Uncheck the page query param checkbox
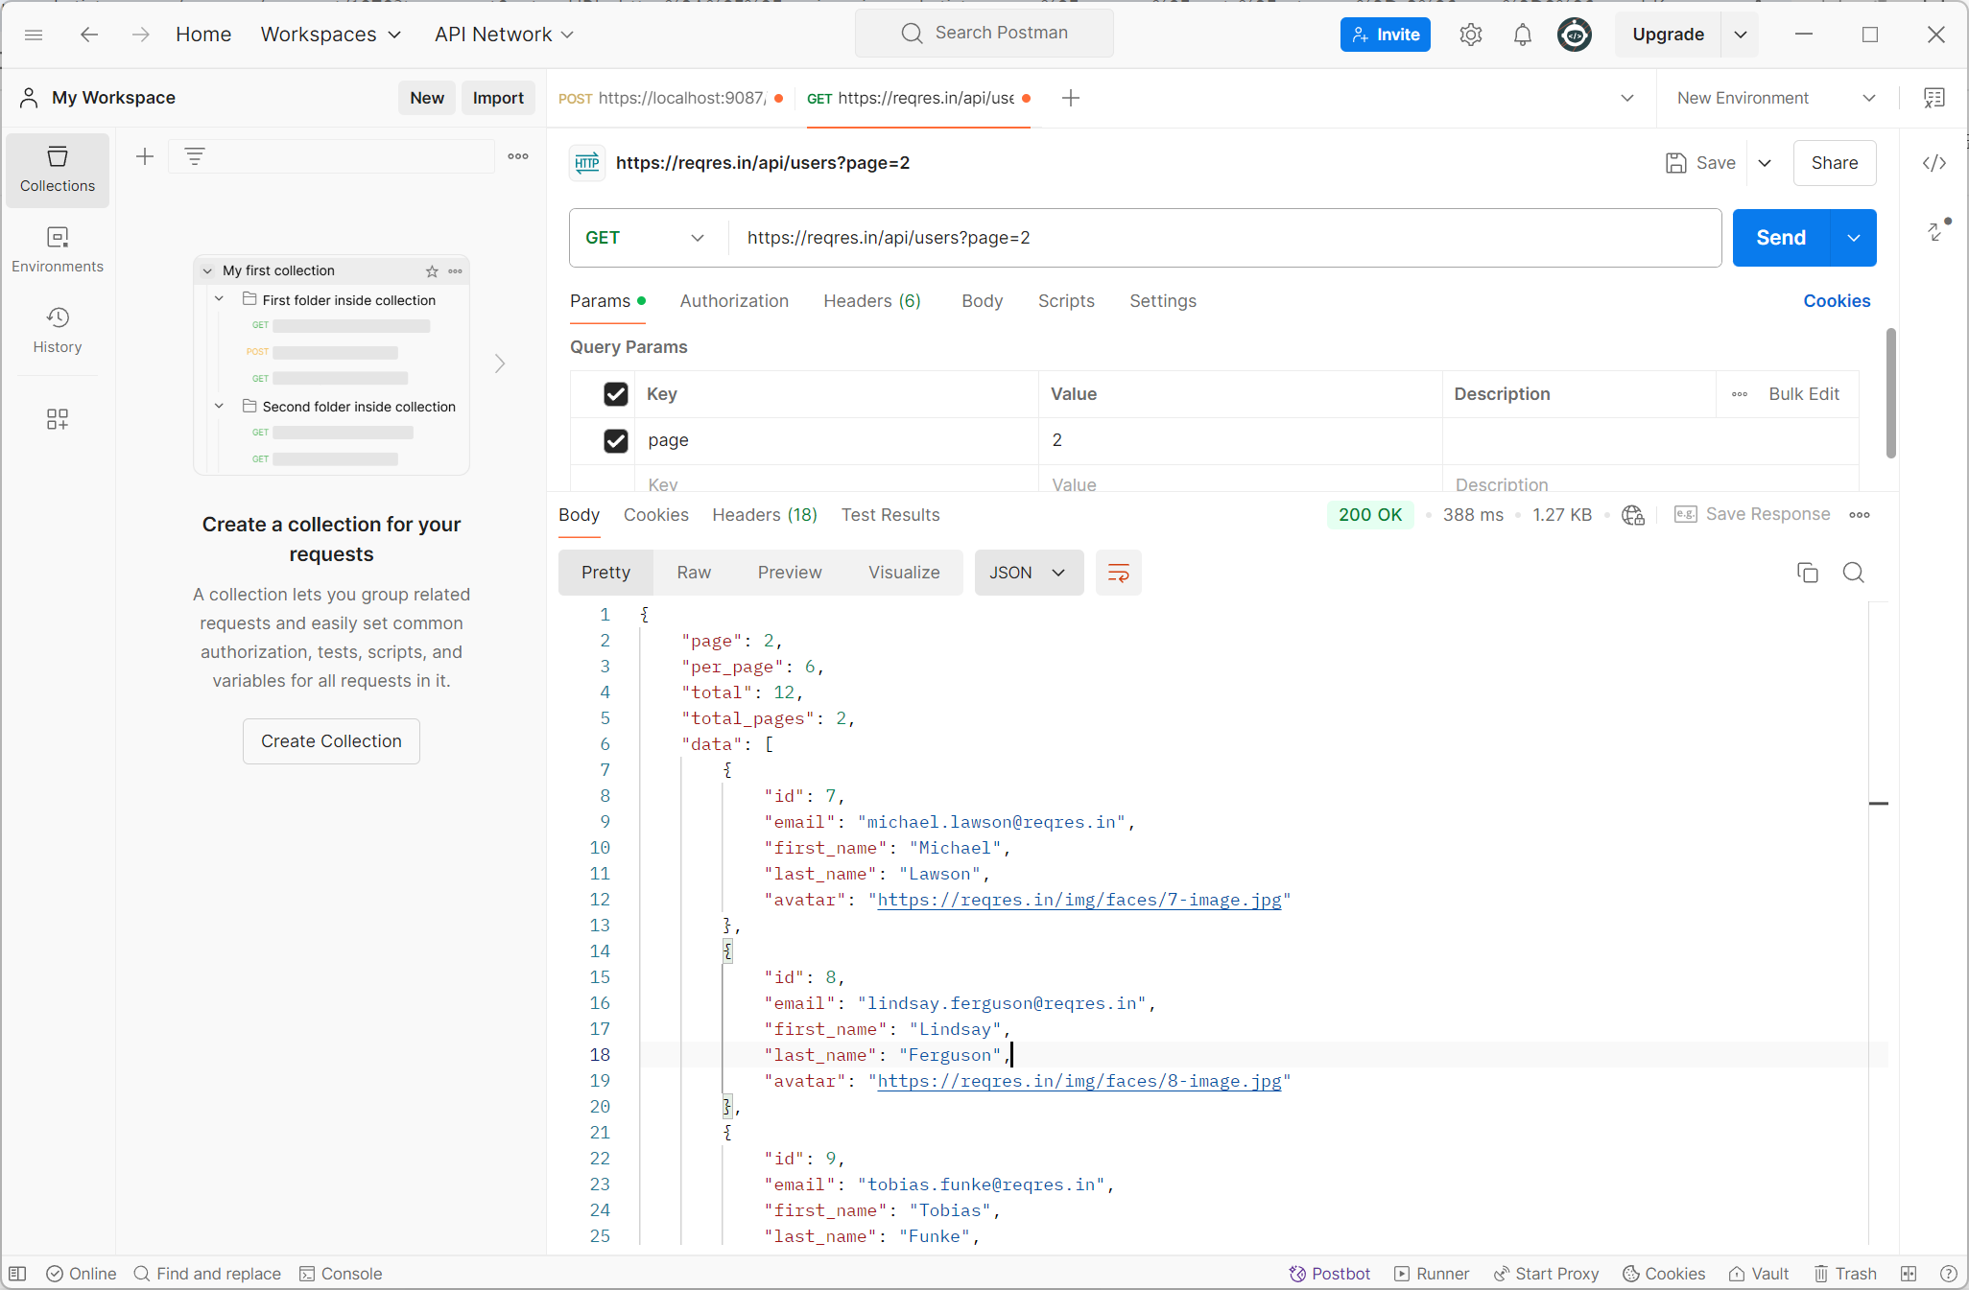The width and height of the screenshot is (1969, 1290). pyautogui.click(x=616, y=440)
